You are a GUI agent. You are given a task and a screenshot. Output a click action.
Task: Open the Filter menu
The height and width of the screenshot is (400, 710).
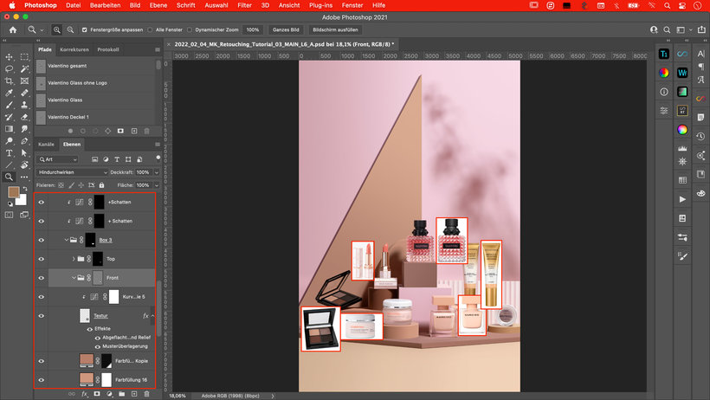tap(244, 5)
